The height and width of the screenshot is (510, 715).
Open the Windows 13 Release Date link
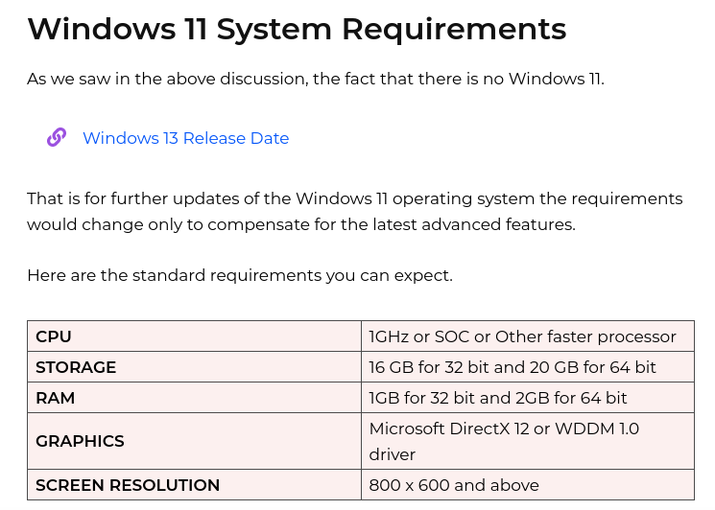click(x=185, y=138)
